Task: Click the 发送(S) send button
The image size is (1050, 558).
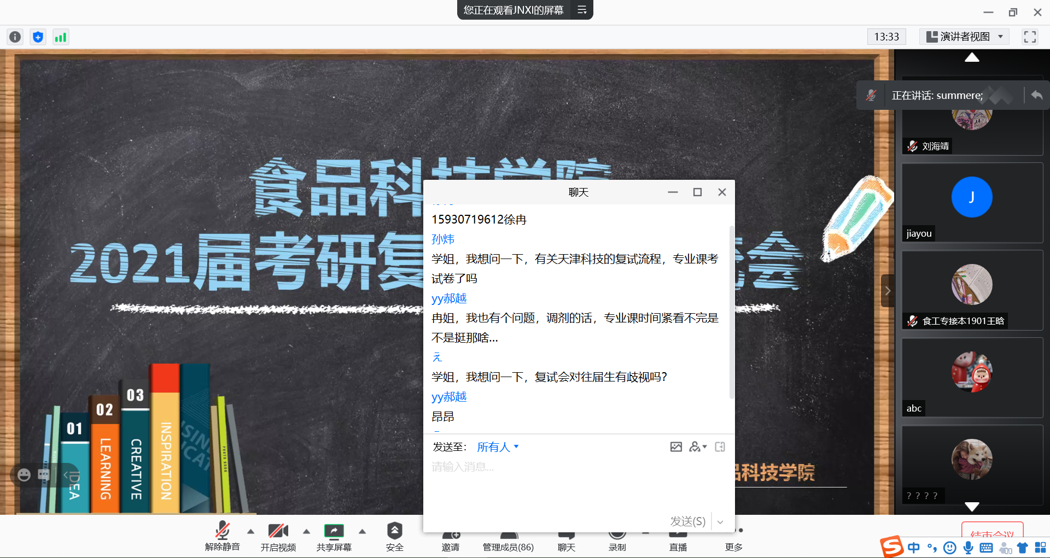Action: click(x=687, y=521)
